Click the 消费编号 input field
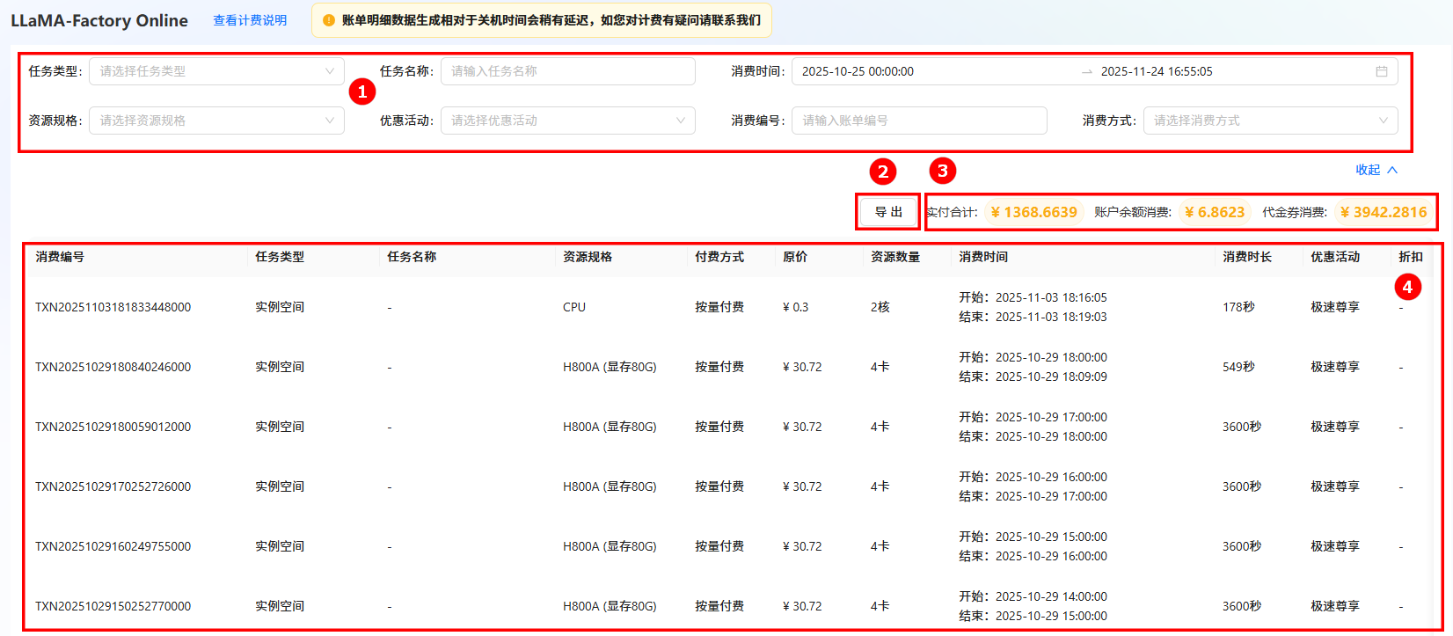 [919, 121]
